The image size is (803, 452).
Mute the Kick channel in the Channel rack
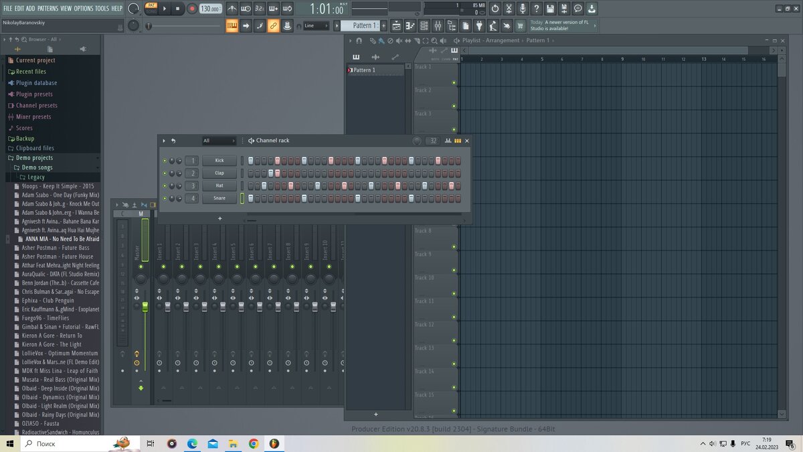click(164, 161)
